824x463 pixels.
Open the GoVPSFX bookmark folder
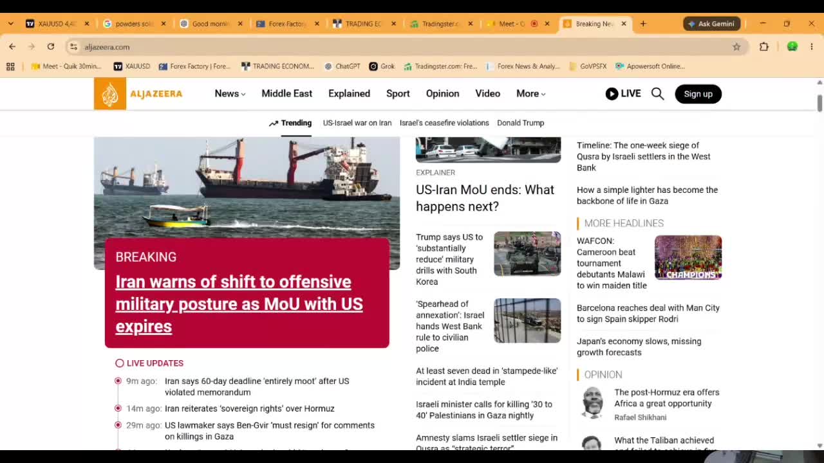pos(588,66)
